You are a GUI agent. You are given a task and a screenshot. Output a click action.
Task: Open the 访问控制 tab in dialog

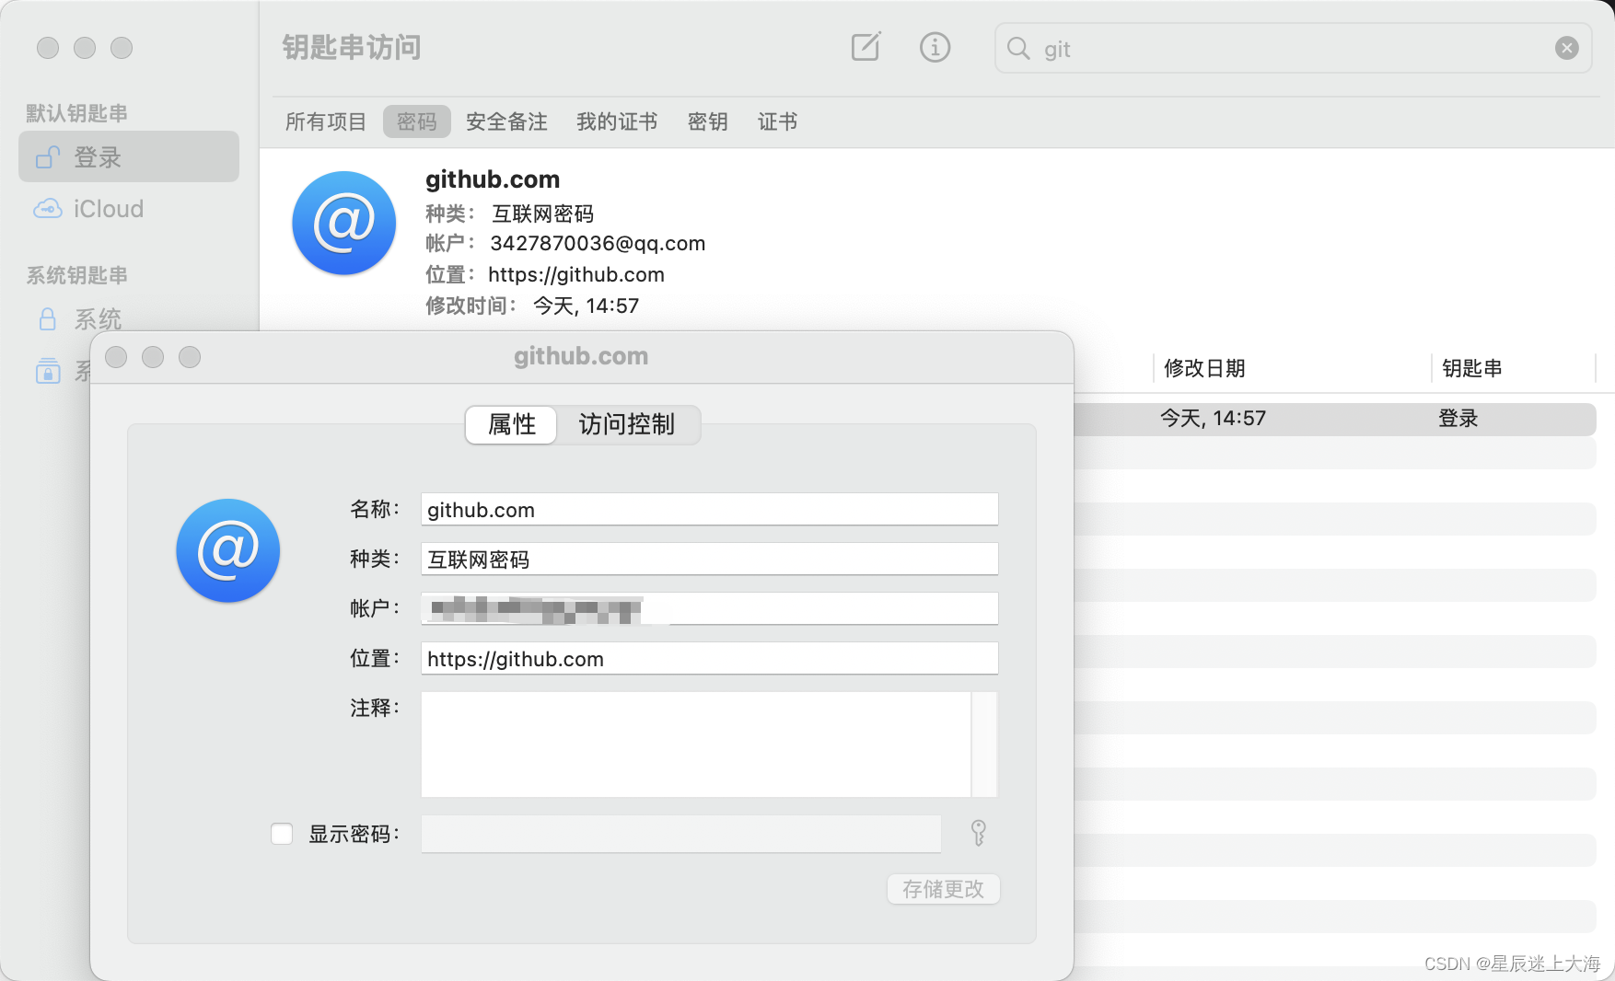[627, 424]
